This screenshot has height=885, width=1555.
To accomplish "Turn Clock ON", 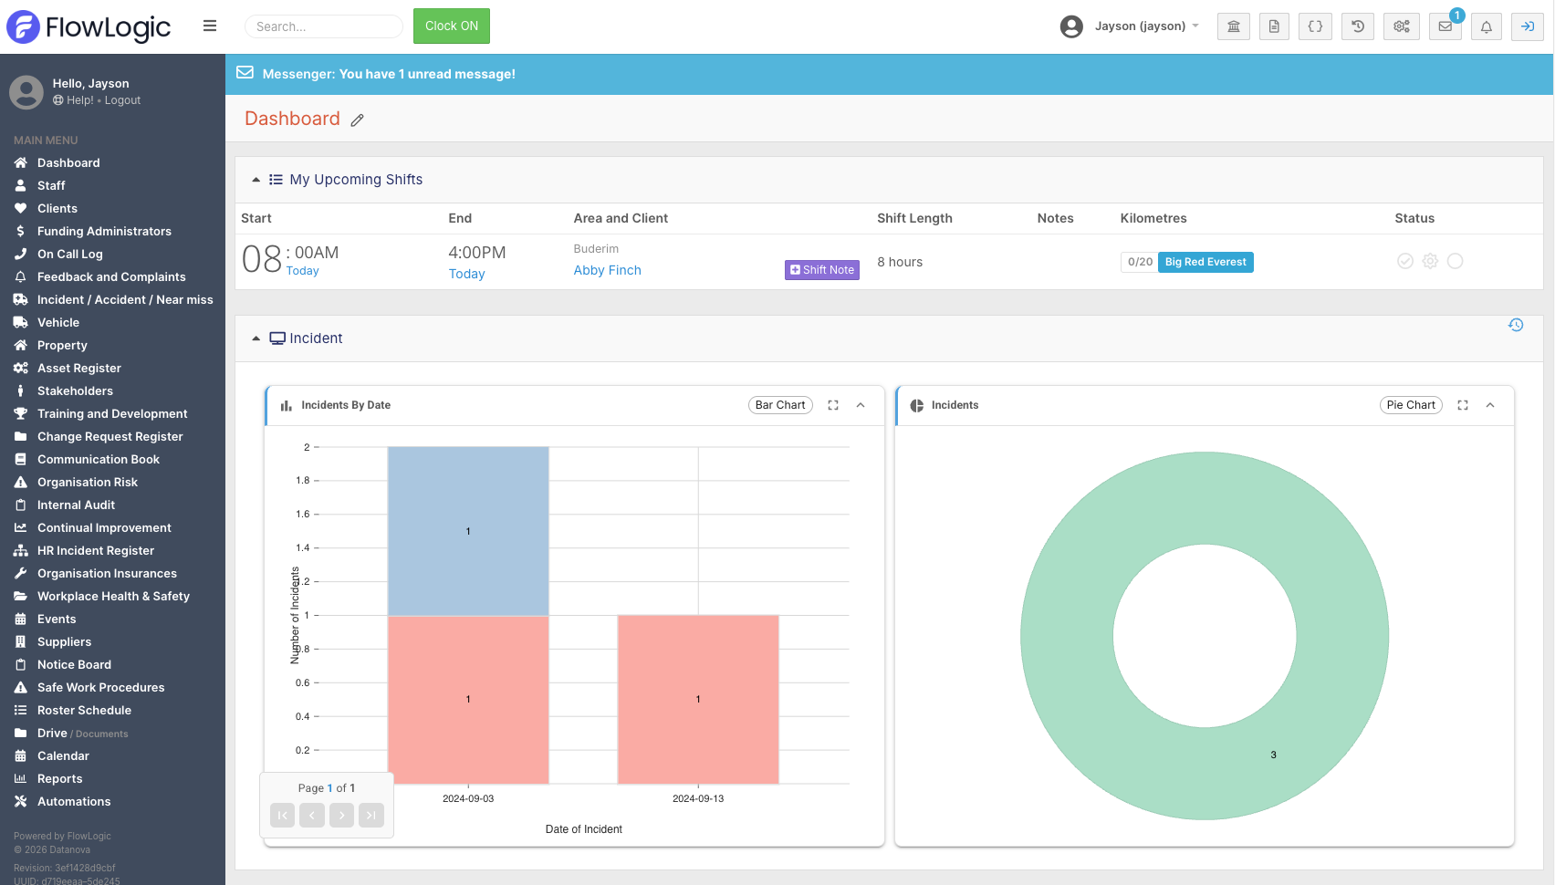I will (x=452, y=26).
